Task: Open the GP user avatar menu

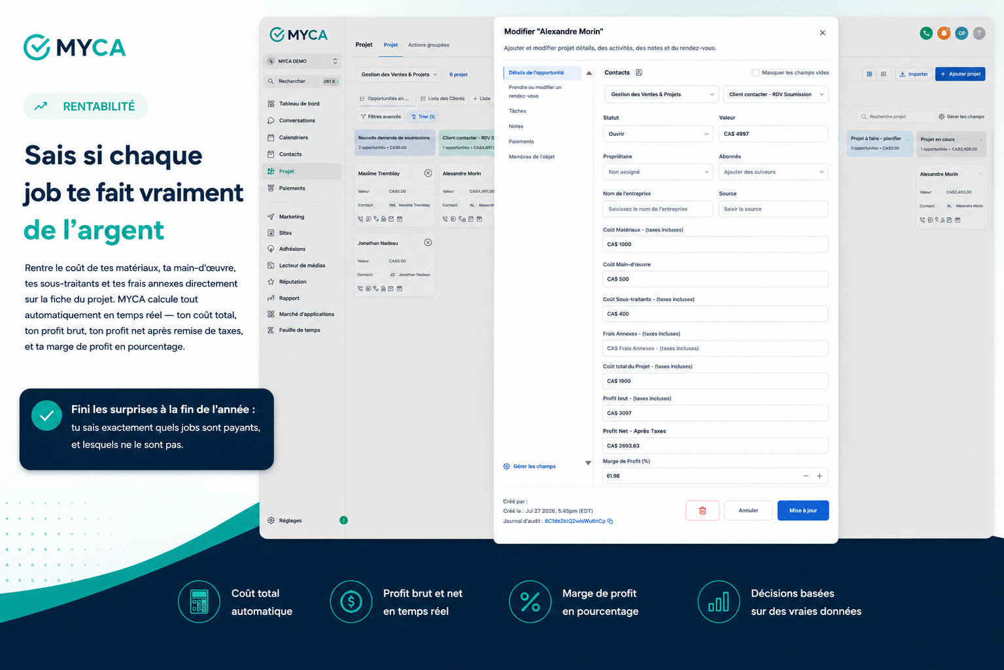Action: 961,33
